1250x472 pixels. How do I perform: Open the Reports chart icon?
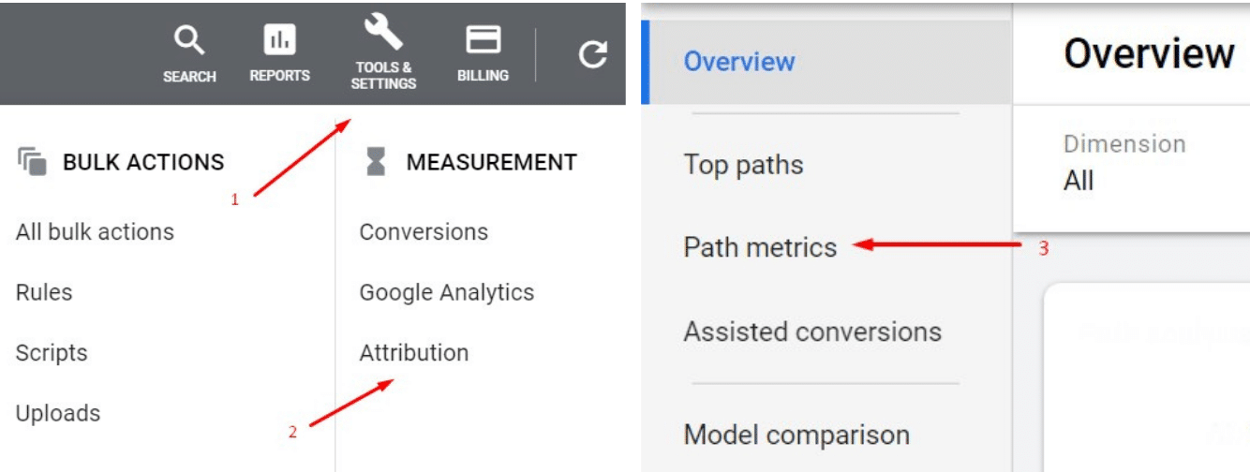[x=279, y=39]
